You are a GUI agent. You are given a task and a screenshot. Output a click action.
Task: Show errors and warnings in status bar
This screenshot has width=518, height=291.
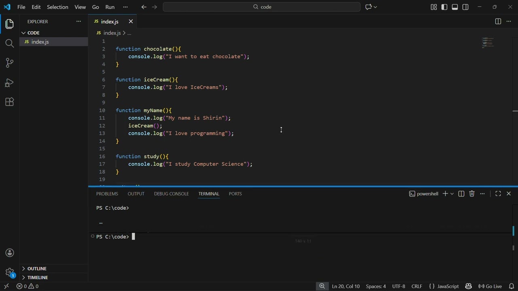tap(28, 286)
